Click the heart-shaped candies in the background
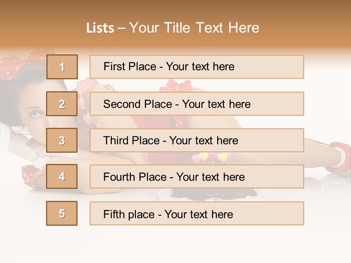Screen dimensions: 351x263 (212, 157)
